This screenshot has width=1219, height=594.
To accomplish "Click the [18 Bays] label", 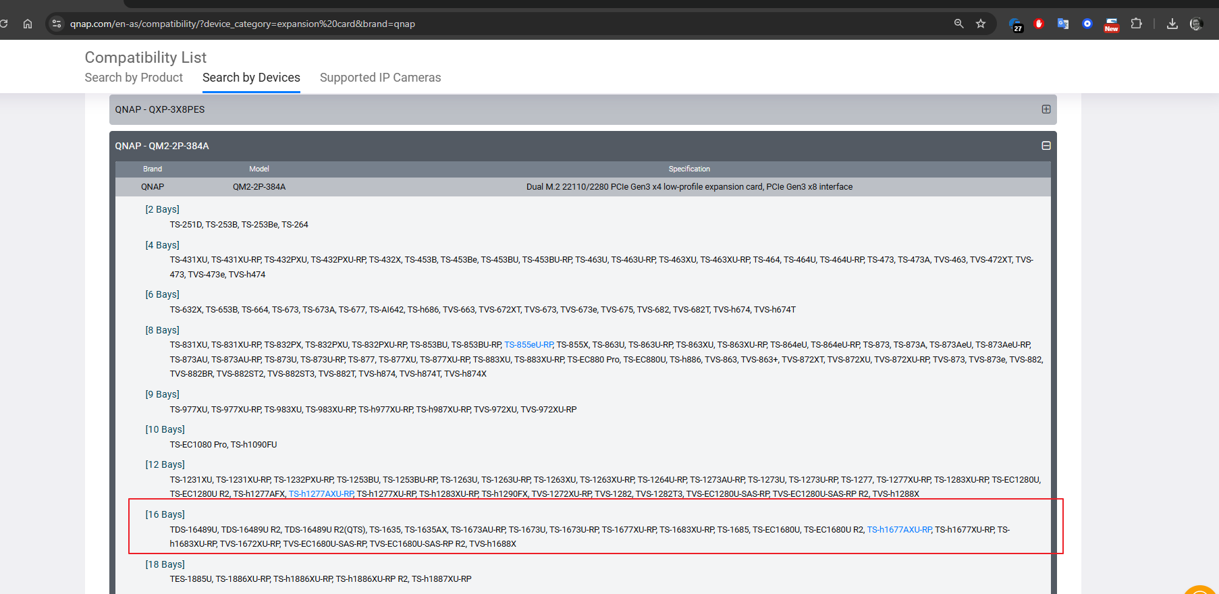I will tap(165, 564).
